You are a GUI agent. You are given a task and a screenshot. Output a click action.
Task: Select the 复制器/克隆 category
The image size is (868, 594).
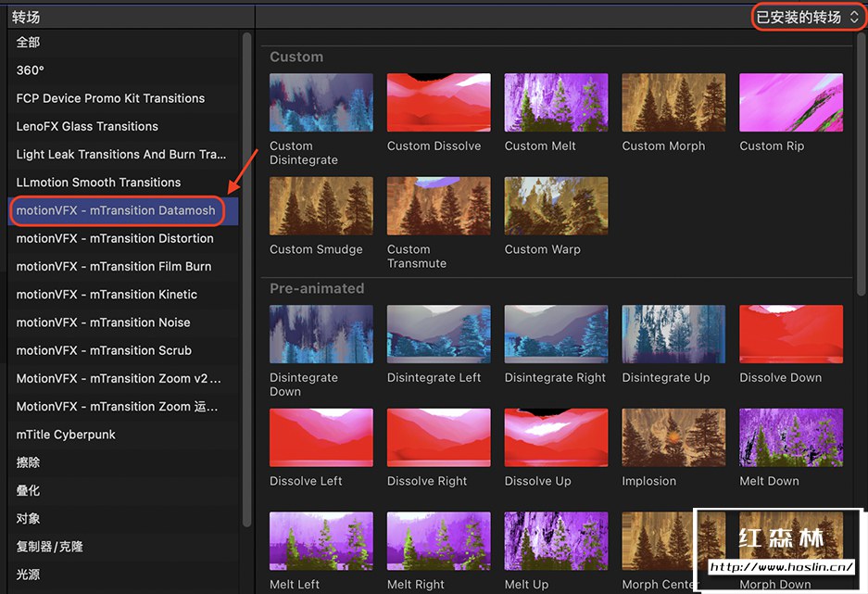pos(50,547)
